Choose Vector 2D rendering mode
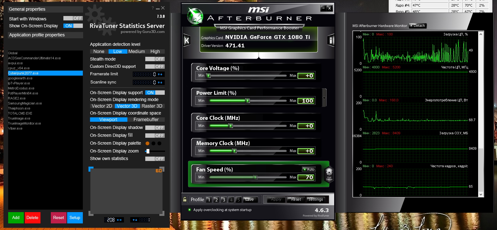 (x=102, y=106)
